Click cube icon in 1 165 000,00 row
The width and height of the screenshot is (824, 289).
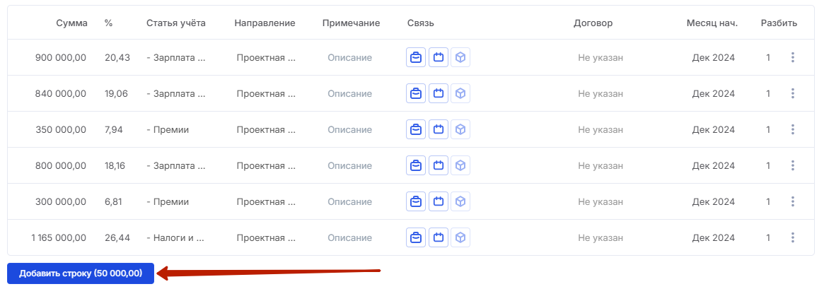[x=460, y=237]
